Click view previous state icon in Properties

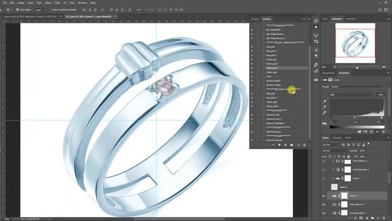[x=365, y=131]
